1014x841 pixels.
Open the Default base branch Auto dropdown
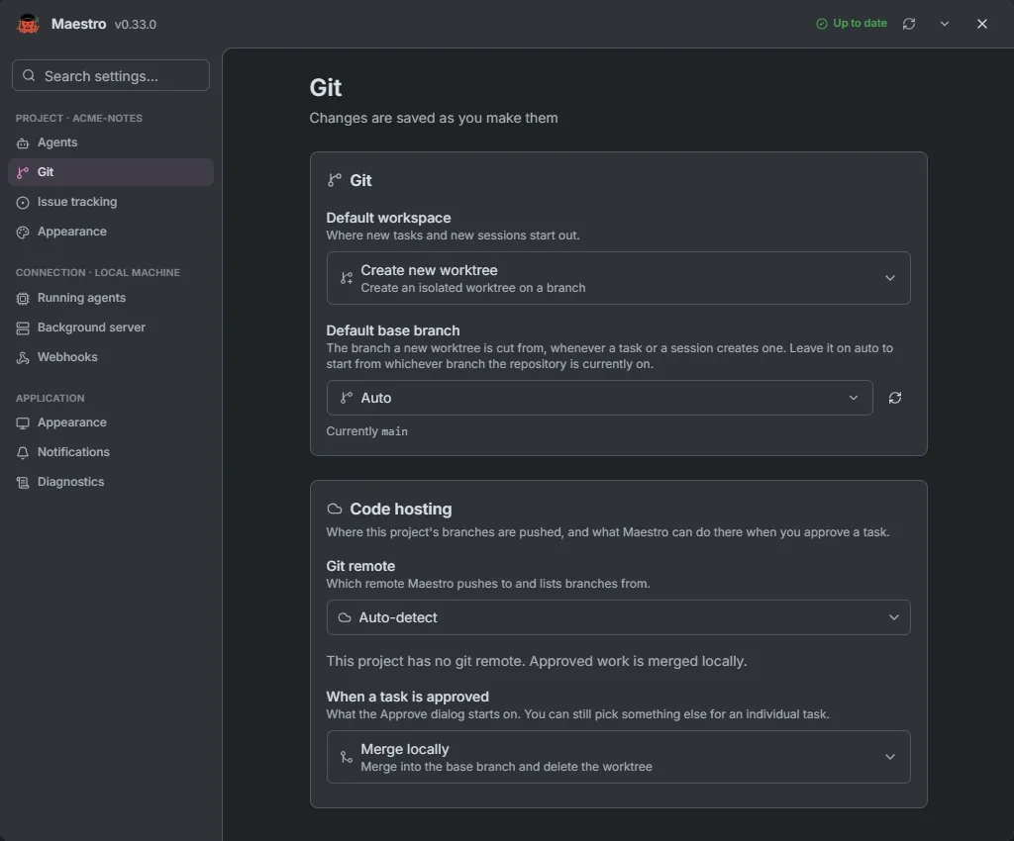[x=599, y=398]
